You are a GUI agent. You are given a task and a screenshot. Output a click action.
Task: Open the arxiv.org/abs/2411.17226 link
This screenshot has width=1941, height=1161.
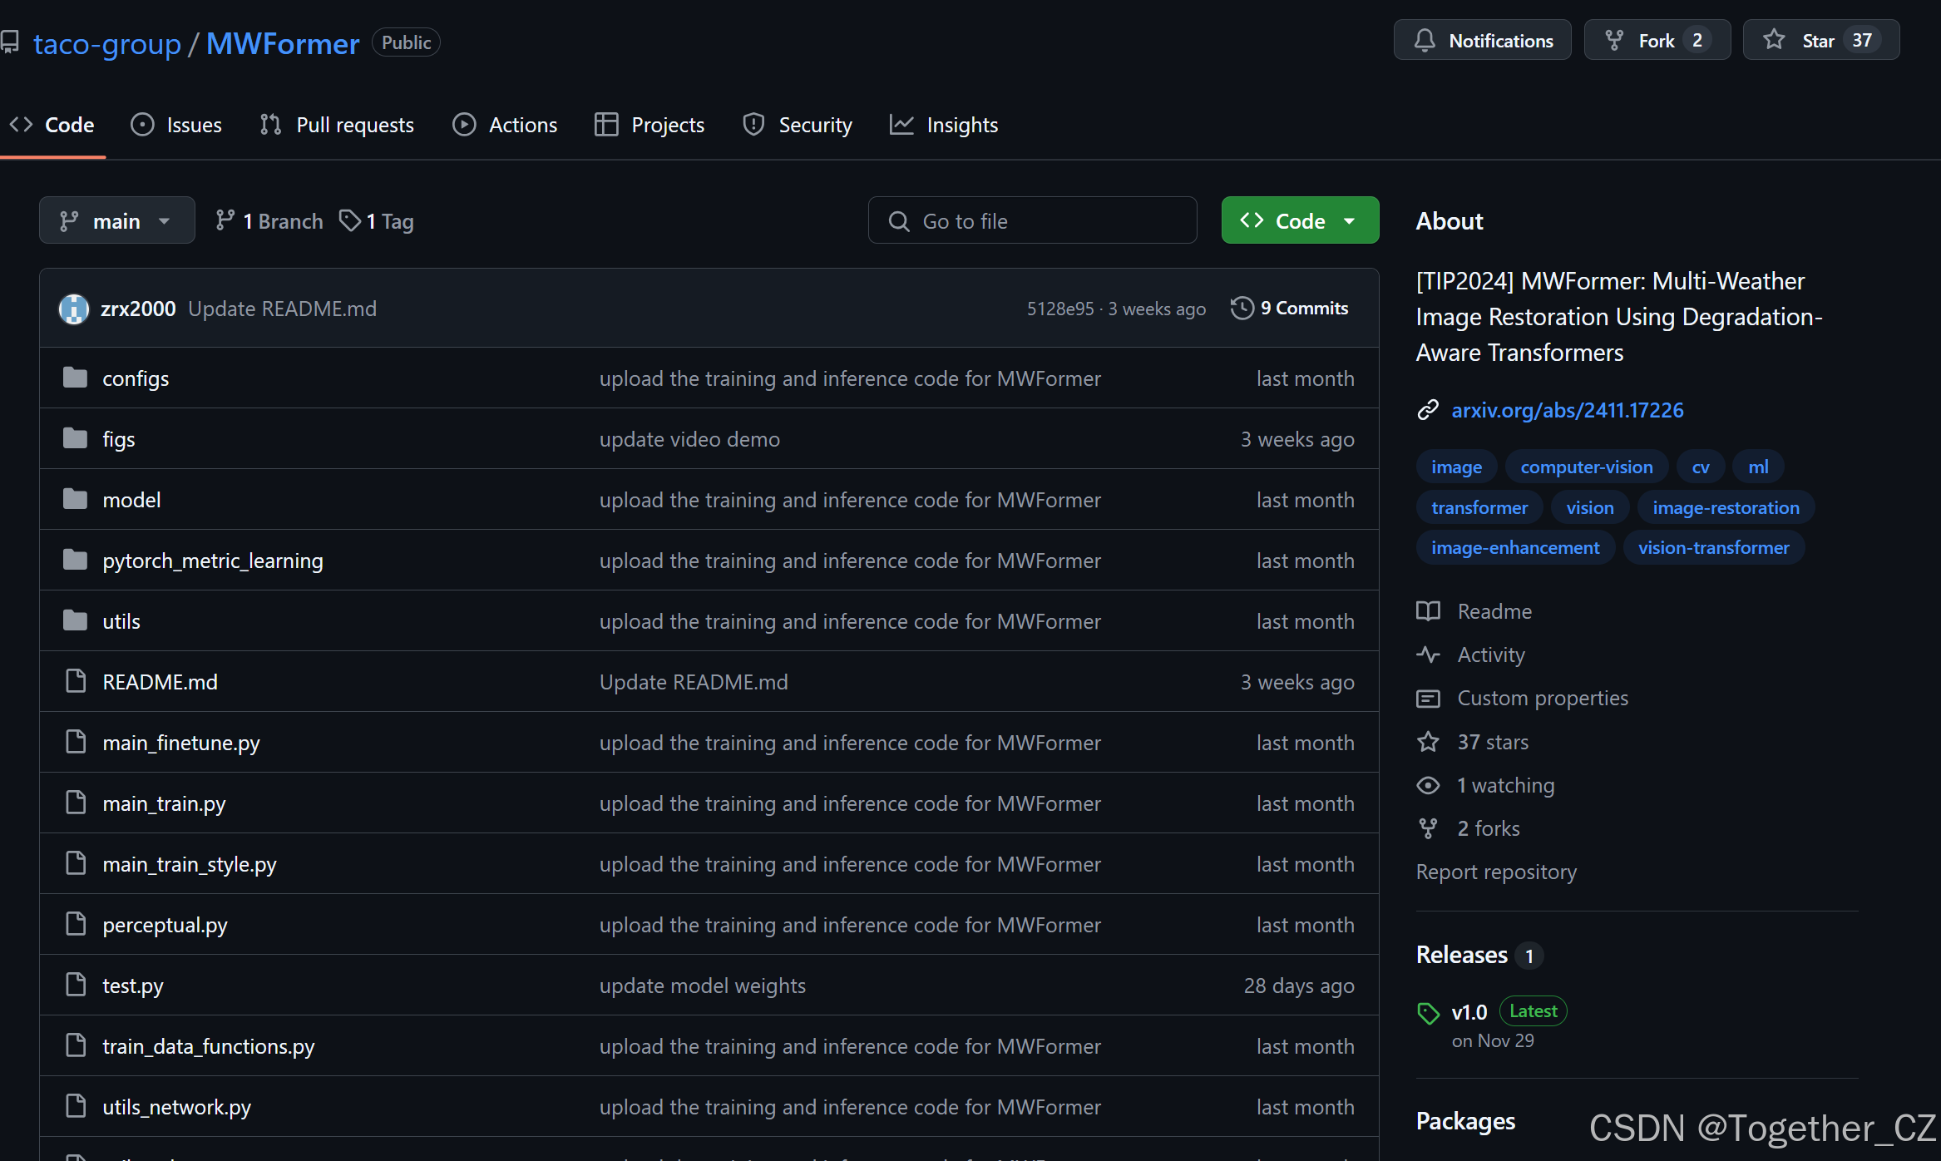(1567, 410)
